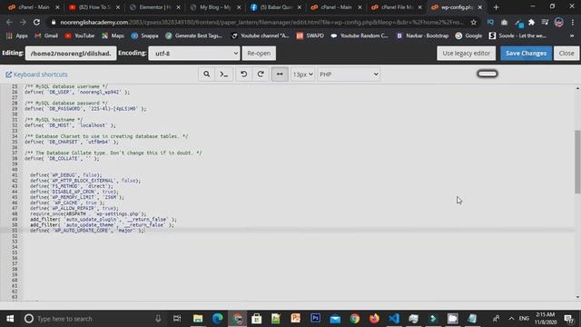Open Visual Studio Code from the taskbar
This screenshot has height=327, width=581.
[394, 319]
